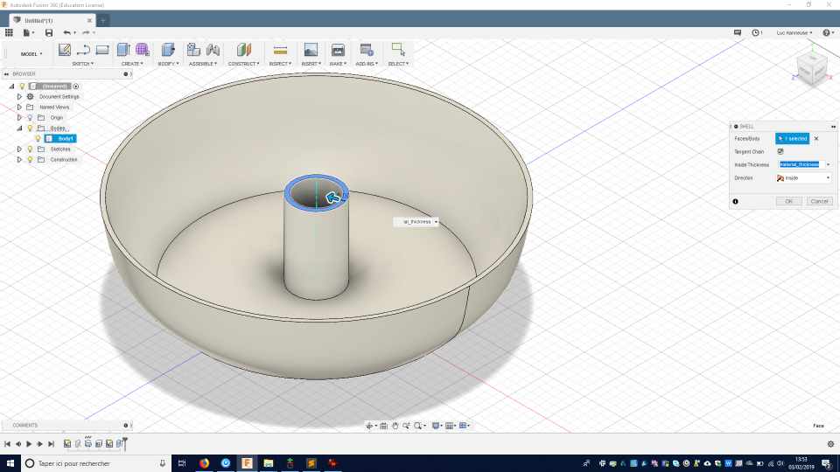This screenshot has height=472, width=840.
Task: Open the timeline settings gear
Action: point(830,444)
